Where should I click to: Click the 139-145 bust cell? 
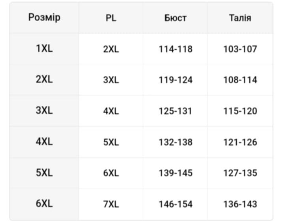pos(176,173)
